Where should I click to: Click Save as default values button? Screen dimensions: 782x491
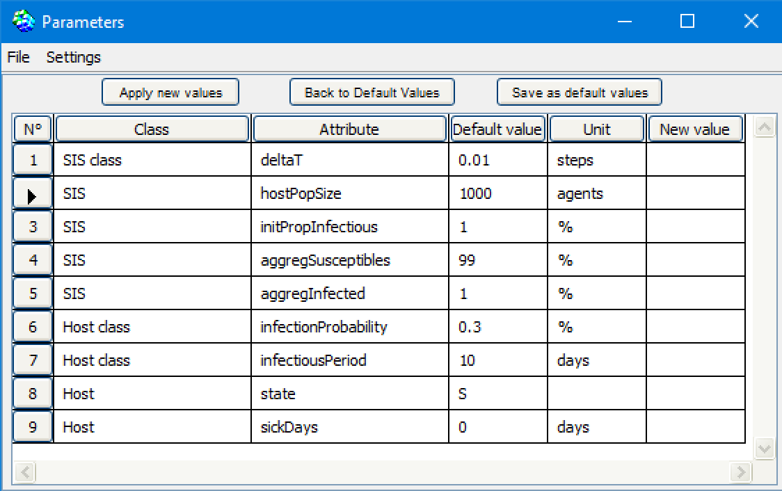click(x=579, y=92)
